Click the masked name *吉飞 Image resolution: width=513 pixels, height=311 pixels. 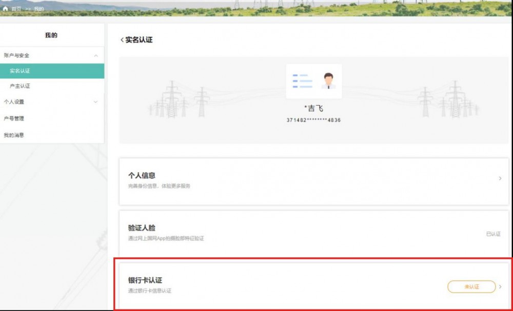[313, 109]
